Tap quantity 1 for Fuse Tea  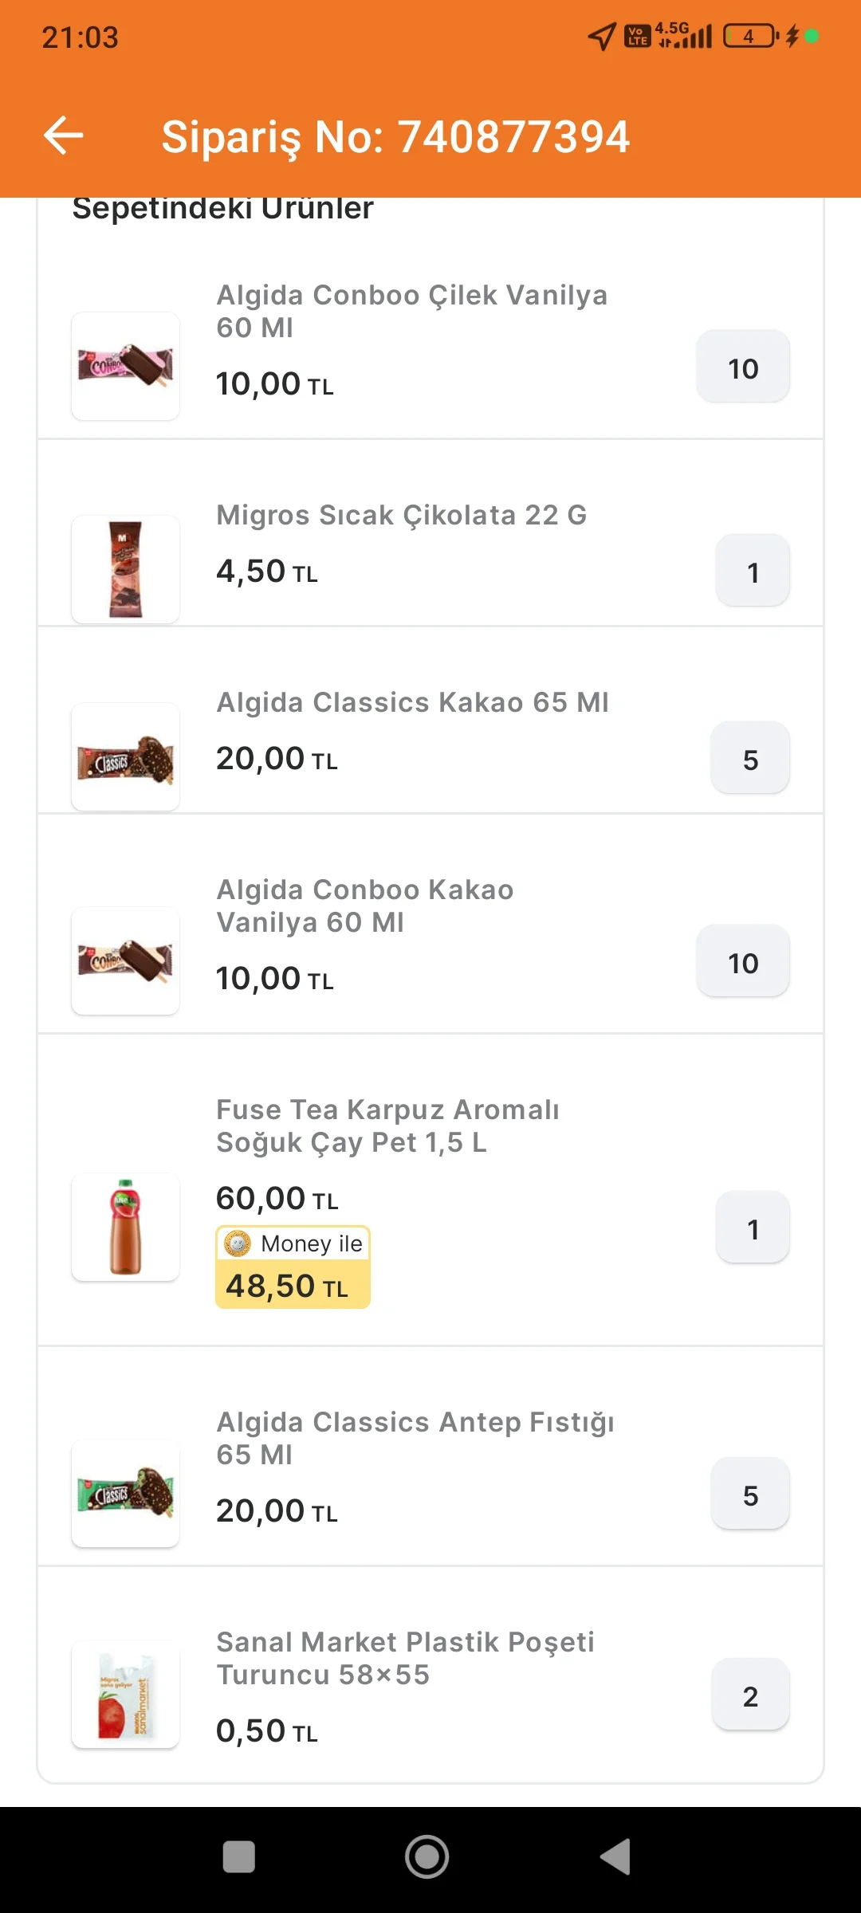(753, 1228)
